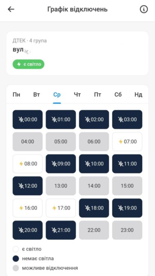155x276 pixels.
Task: Select the 05:00 time slot tile
Action: pos(61,142)
